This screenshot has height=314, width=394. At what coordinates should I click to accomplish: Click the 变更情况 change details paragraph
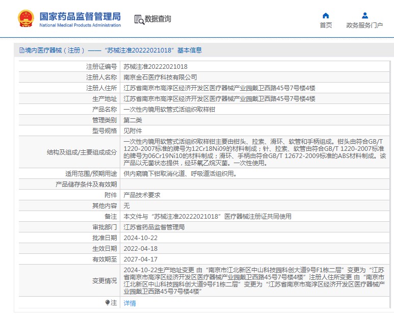[x=254, y=280]
